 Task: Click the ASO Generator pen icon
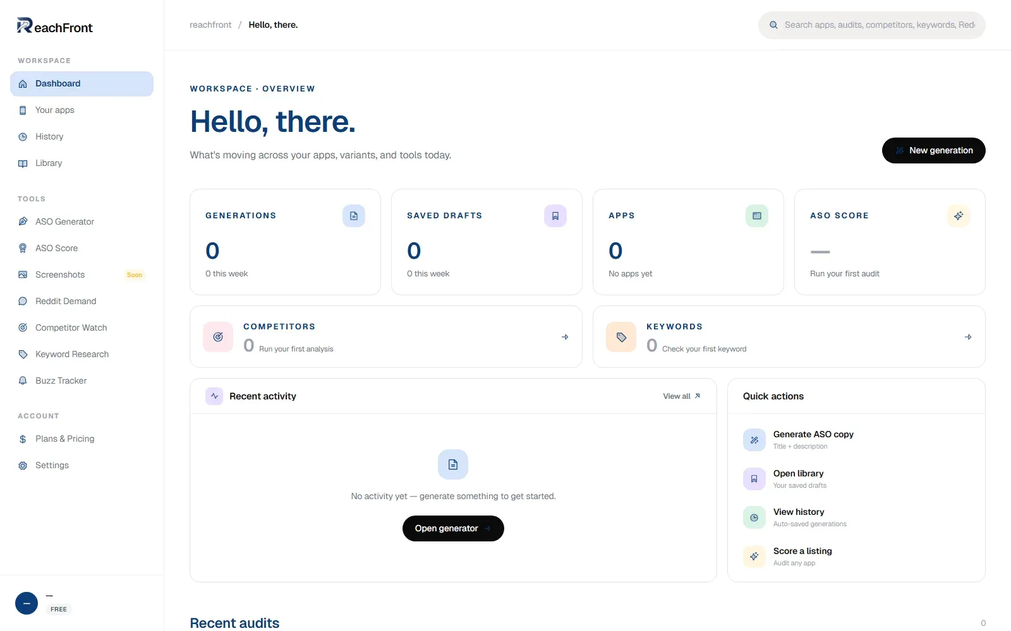tap(23, 221)
